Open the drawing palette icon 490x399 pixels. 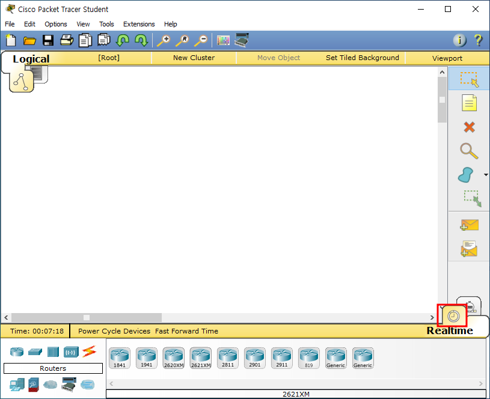tap(223, 41)
